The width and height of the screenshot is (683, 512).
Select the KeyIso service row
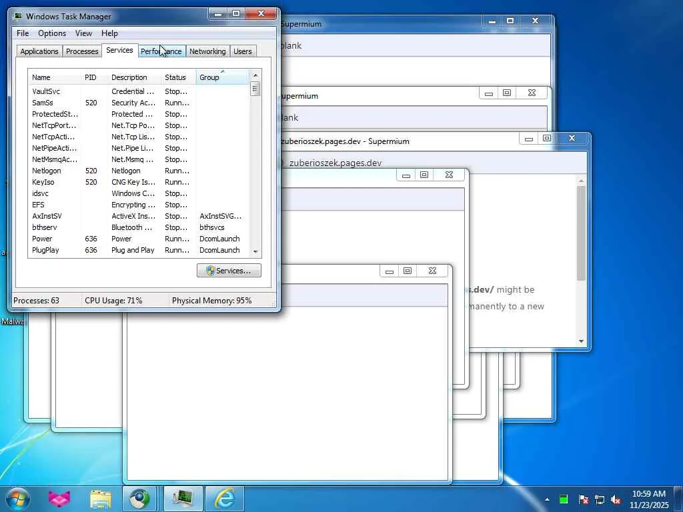(139, 182)
